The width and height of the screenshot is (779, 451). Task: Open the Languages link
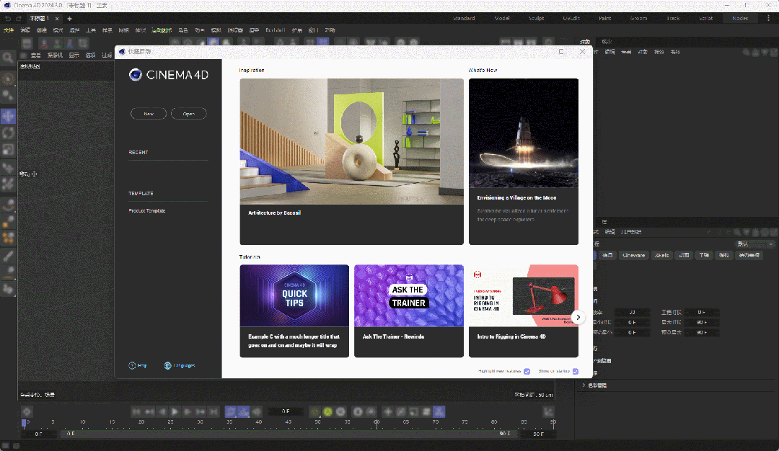coord(185,366)
